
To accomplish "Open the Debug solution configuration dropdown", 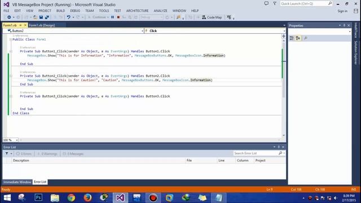I will 151,17.
